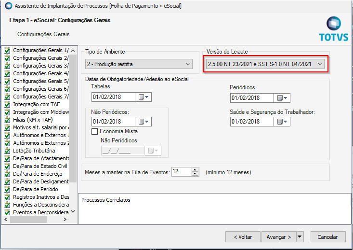Viewport: 353px width, 250px height.
Task: Click the application icon in the title bar
Action: click(9, 6)
